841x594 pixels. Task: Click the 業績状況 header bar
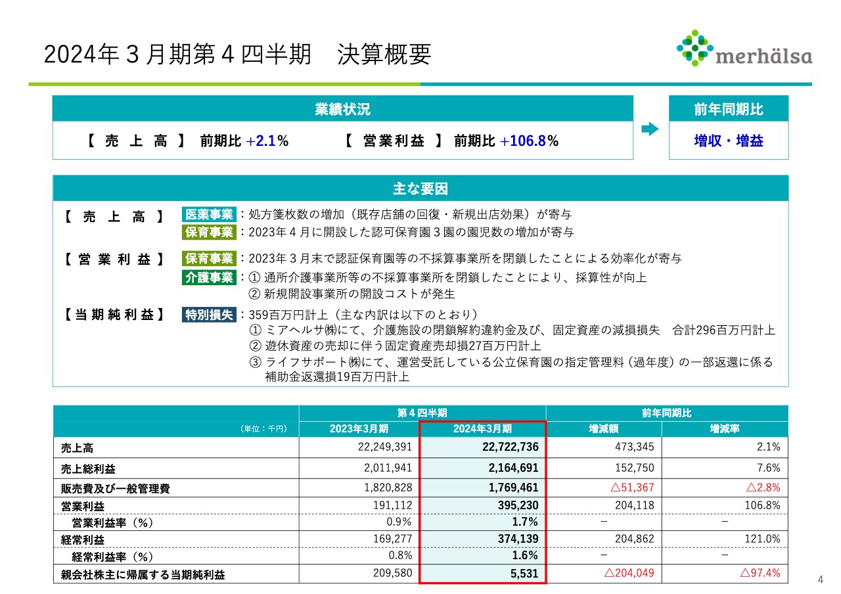pyautogui.click(x=342, y=109)
